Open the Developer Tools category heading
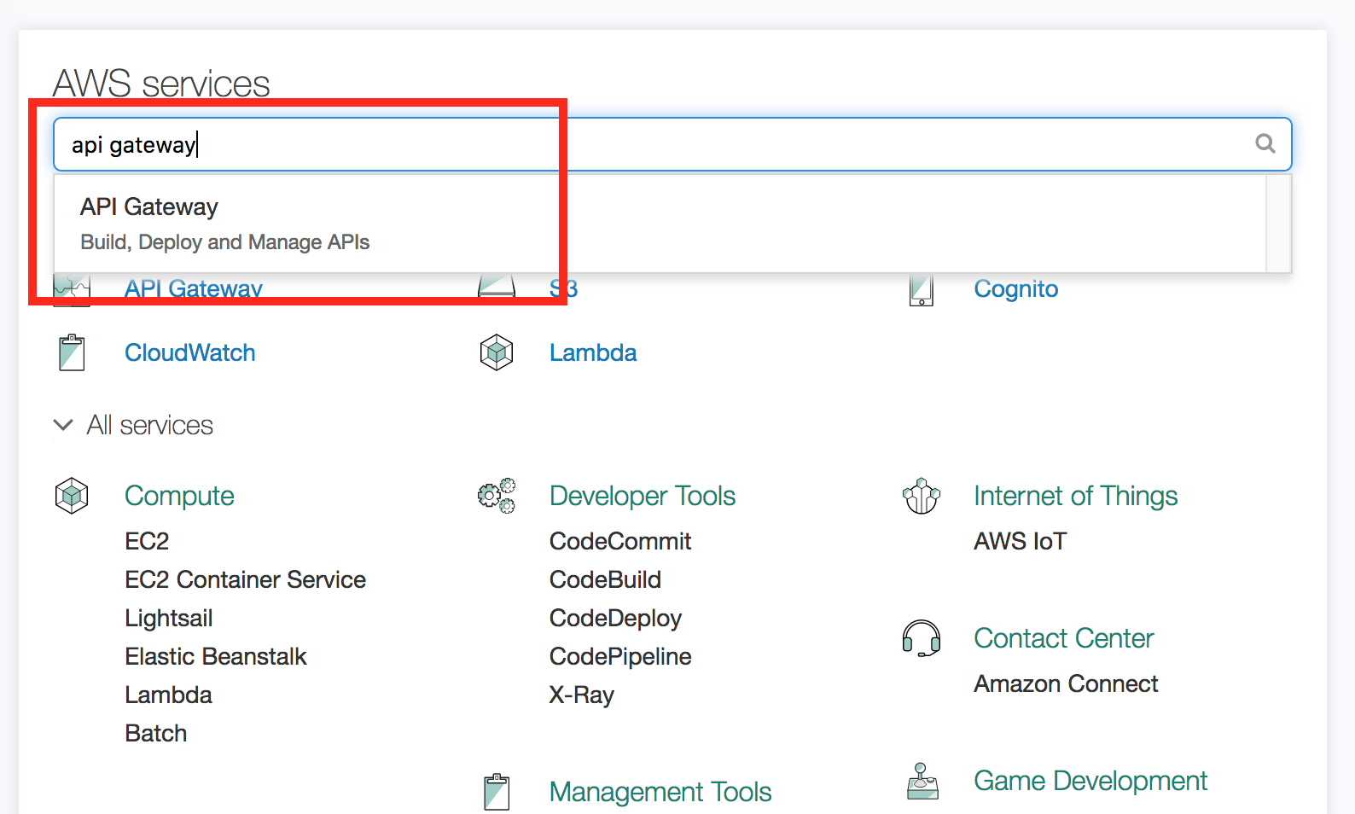The width and height of the screenshot is (1355, 814). [643, 496]
